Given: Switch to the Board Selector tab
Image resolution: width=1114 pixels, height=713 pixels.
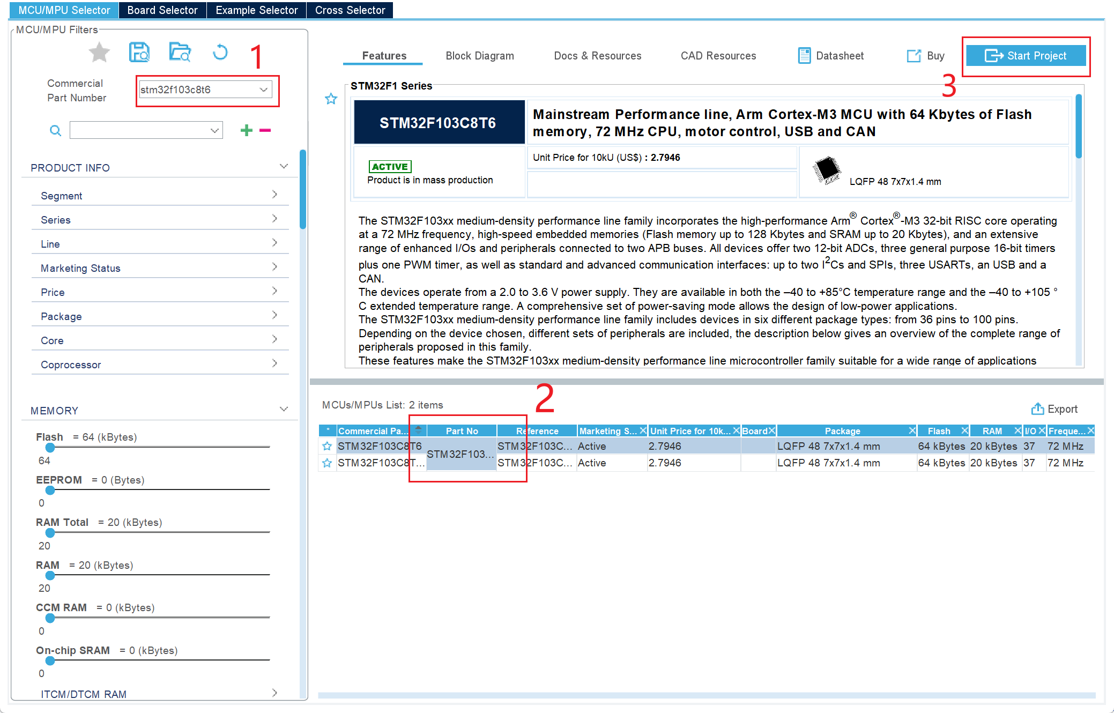Looking at the screenshot, I should click(162, 10).
